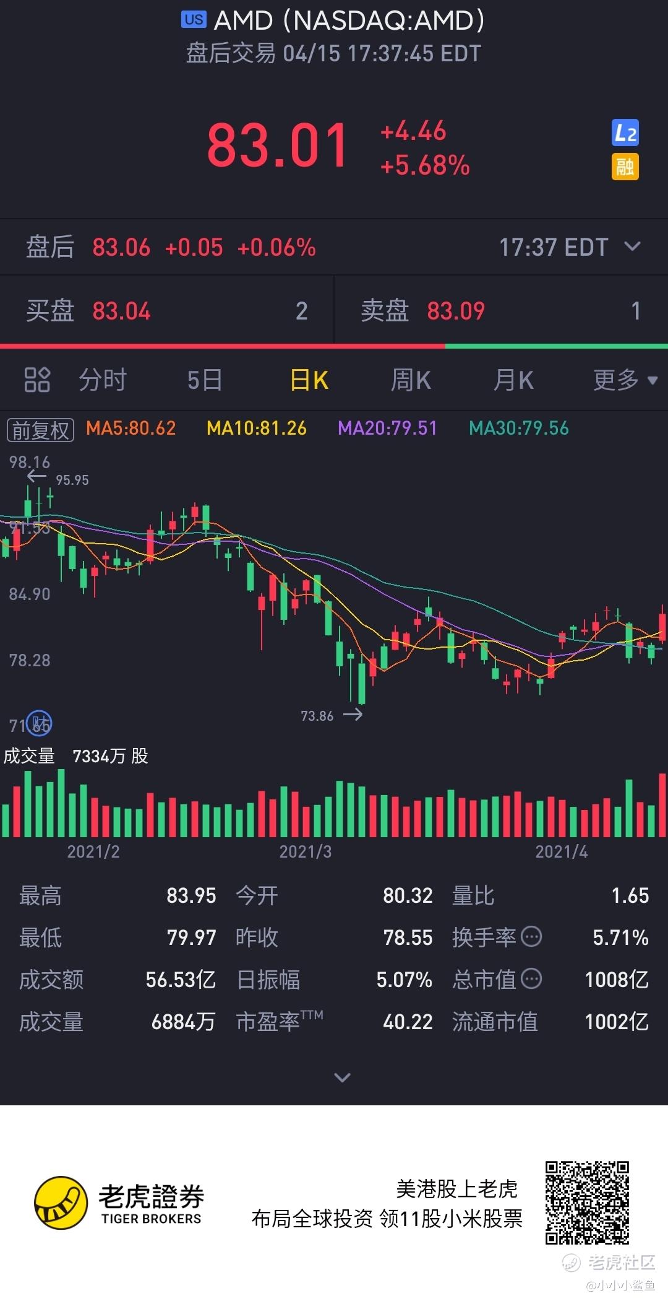Tap the +5.68% change percentage
This screenshot has width=668, height=1301.
pos(425,165)
